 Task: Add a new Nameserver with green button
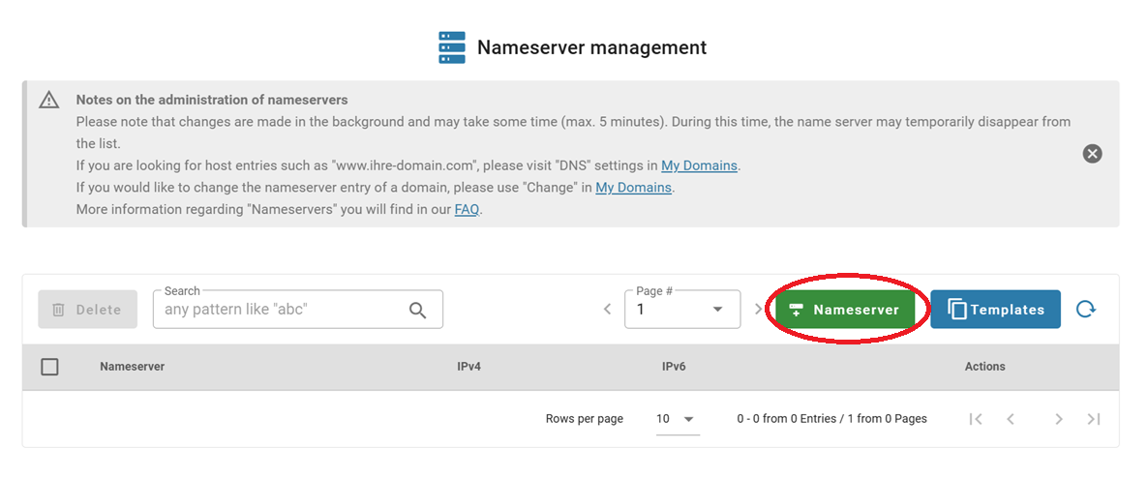[845, 310]
